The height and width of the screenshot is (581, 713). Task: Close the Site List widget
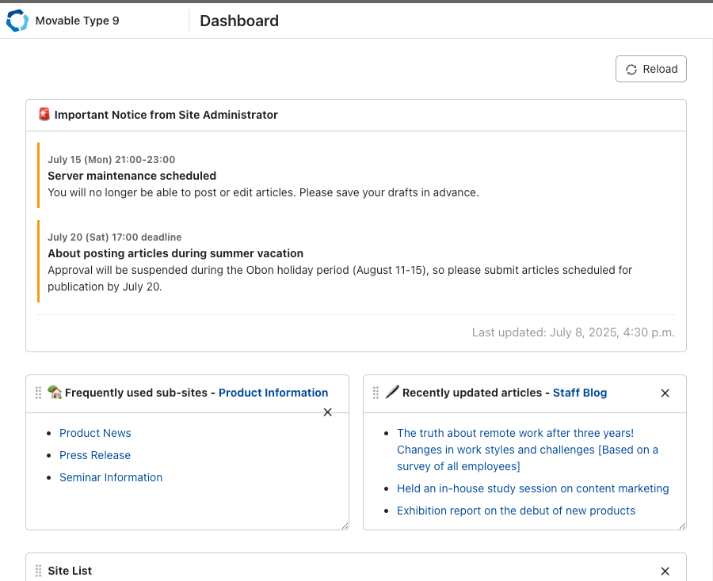point(665,572)
